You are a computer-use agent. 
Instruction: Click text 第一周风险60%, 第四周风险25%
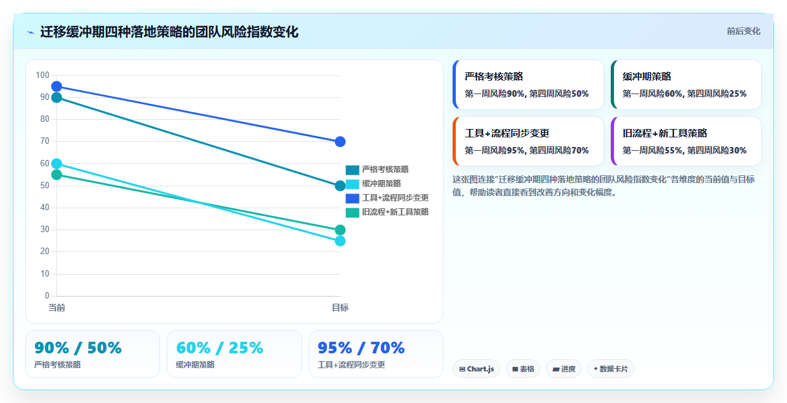point(684,93)
